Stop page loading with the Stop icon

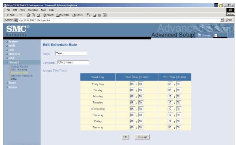click(x=28, y=15)
